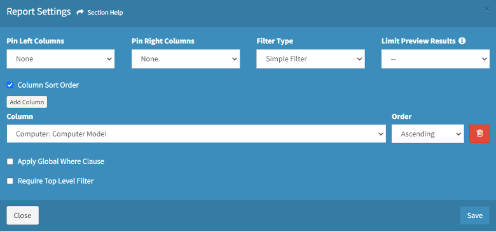Click the chevron arrow on the Computer Model select
This screenshot has width=496, height=232.
click(380, 134)
